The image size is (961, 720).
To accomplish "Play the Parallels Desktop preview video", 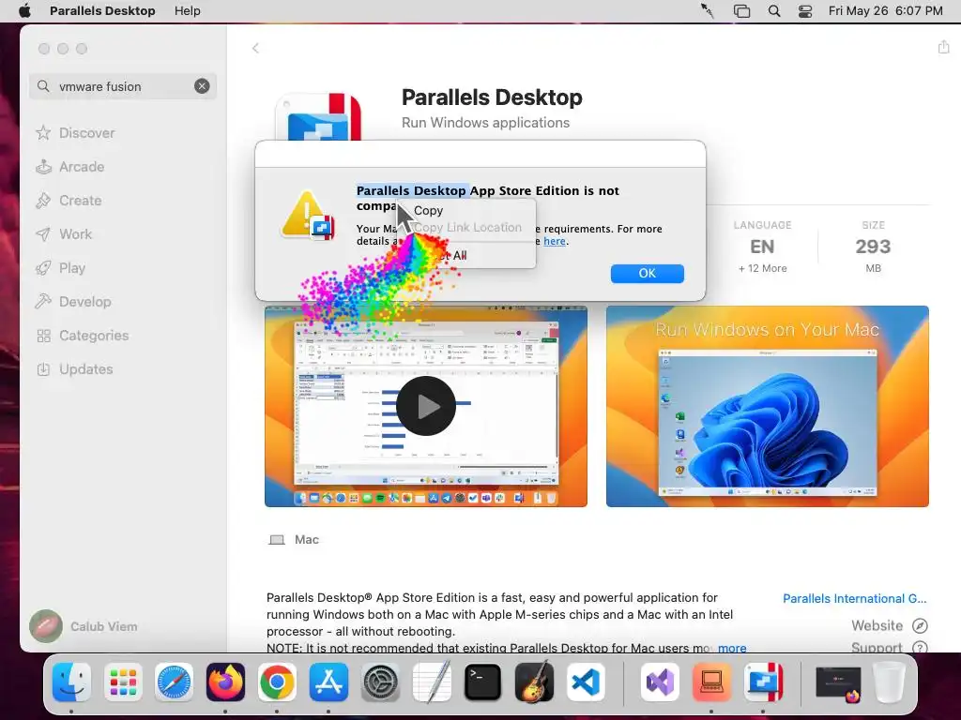I will pyautogui.click(x=426, y=406).
